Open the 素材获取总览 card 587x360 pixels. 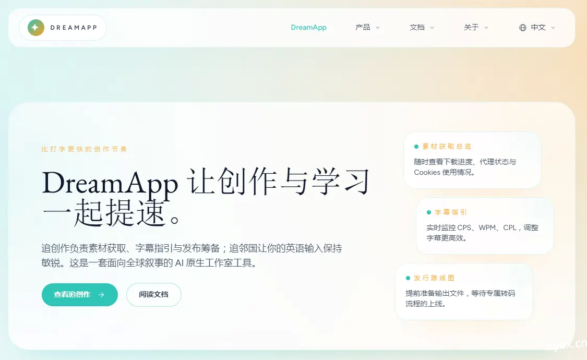click(472, 160)
